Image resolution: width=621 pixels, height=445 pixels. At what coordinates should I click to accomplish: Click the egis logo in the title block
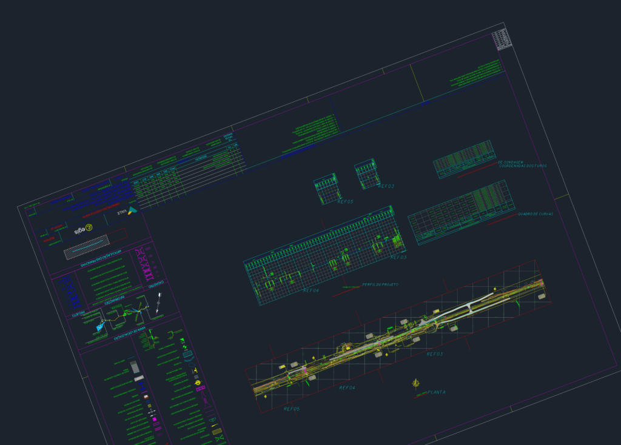point(84,229)
